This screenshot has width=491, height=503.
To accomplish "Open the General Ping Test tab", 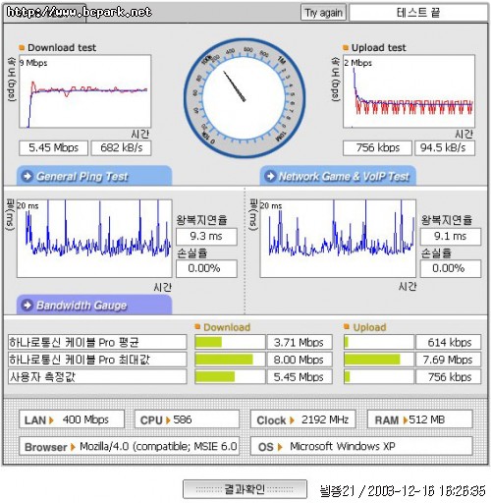I will (94, 176).
